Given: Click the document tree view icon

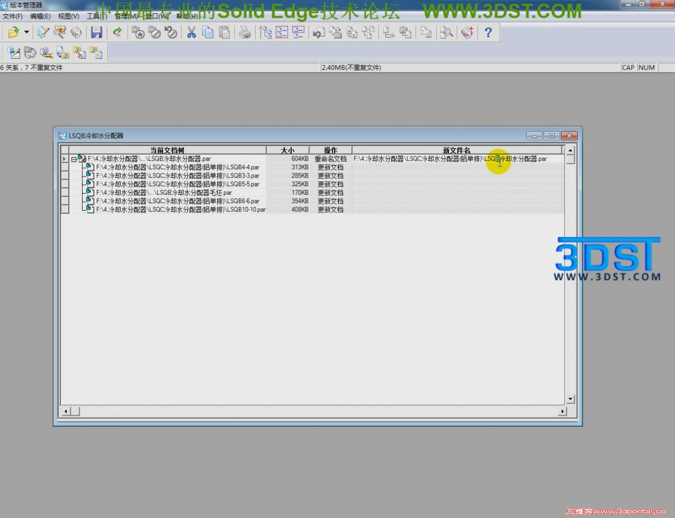Looking at the screenshot, I should (x=266, y=33).
